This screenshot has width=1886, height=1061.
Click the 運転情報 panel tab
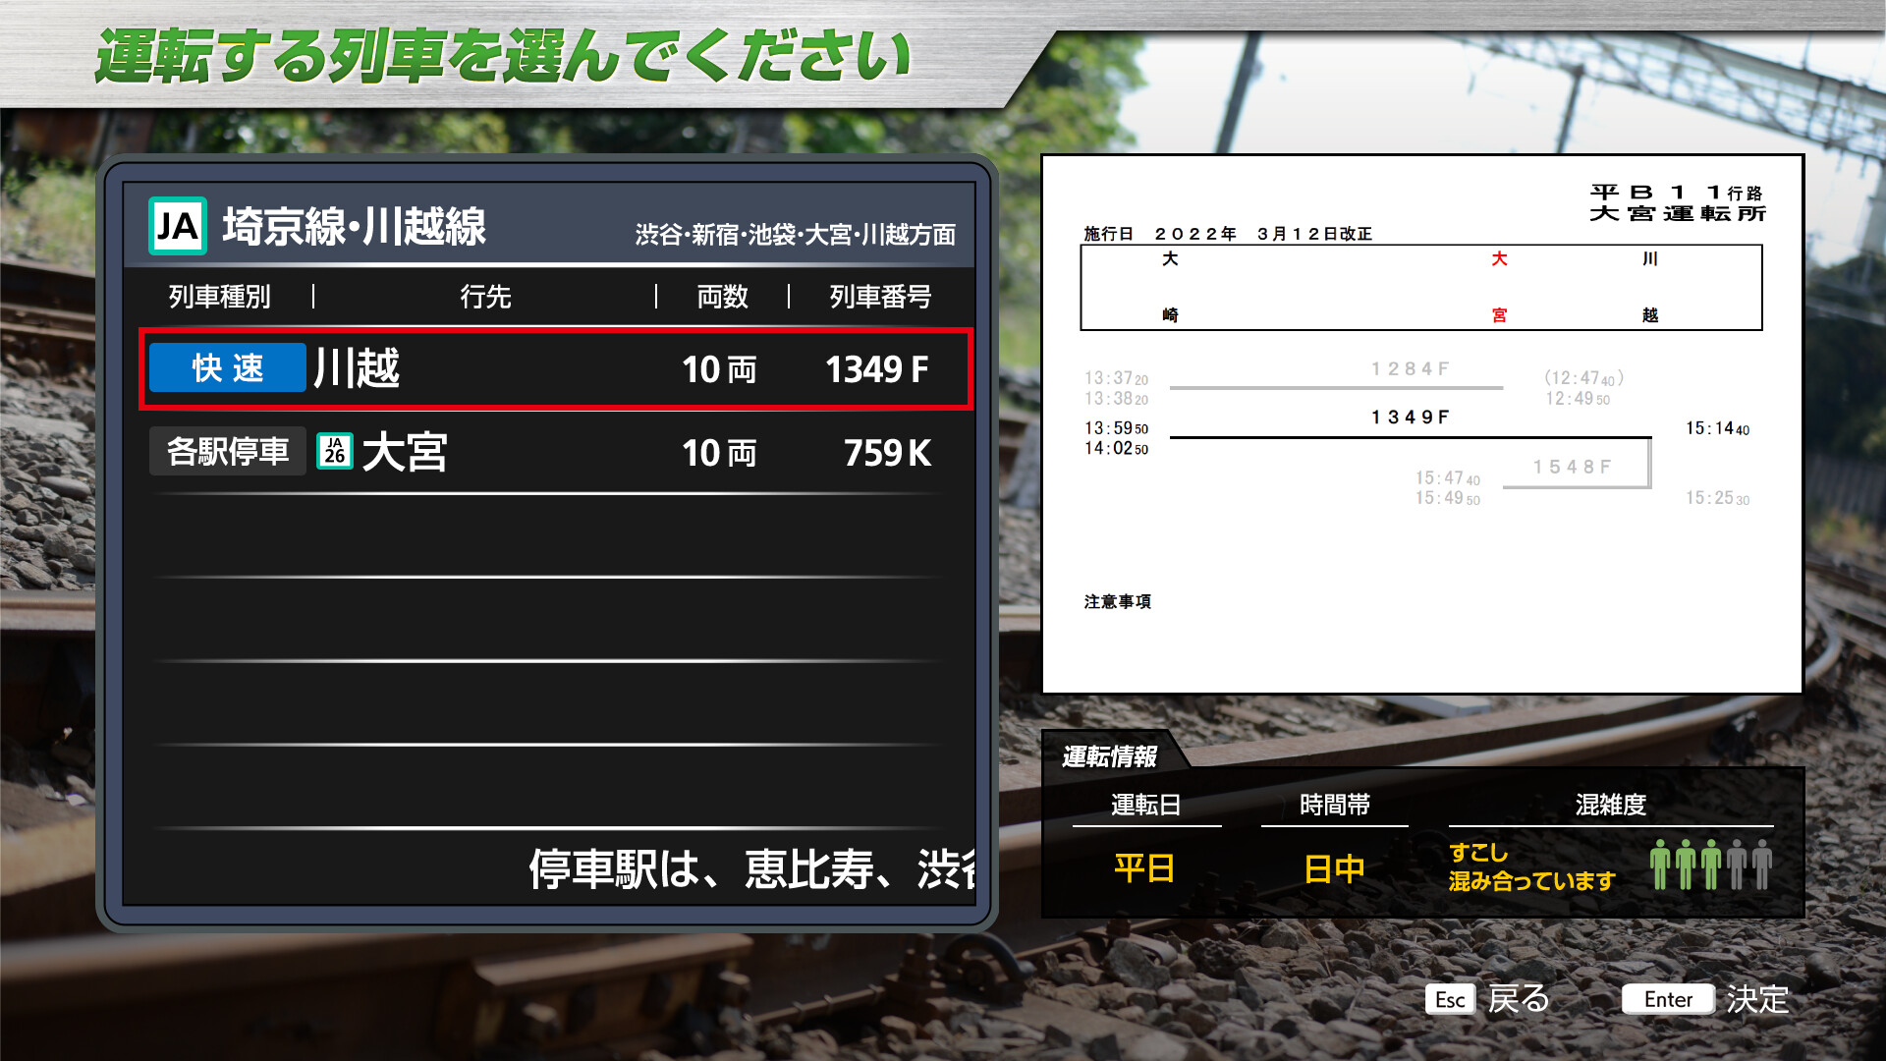(1110, 755)
